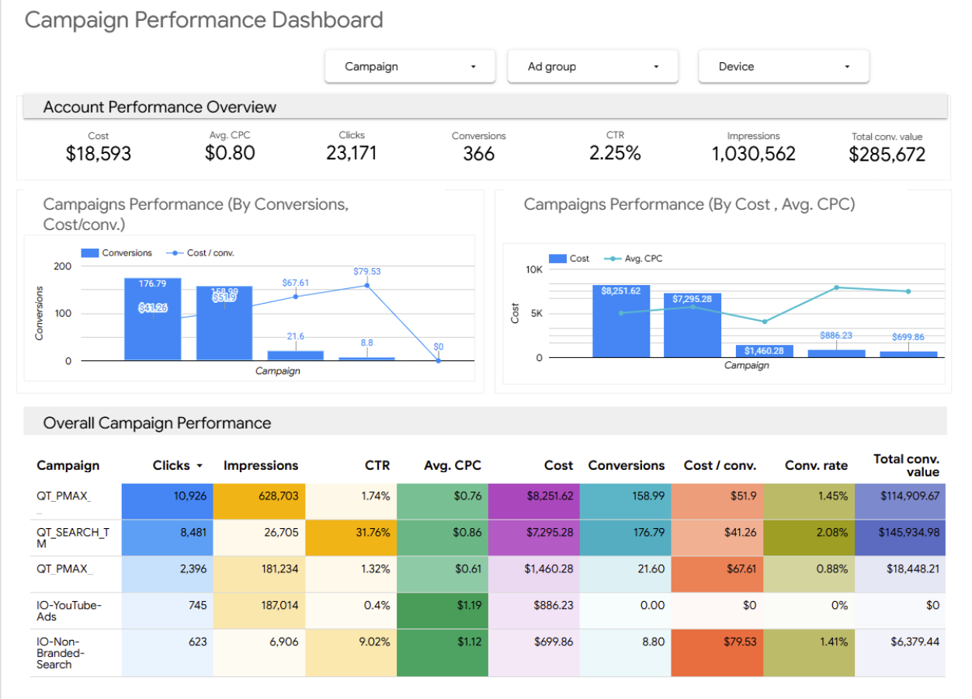Viewport: 972px width, 699px height.
Task: Click the Total conv. value column header
Action: point(906,465)
